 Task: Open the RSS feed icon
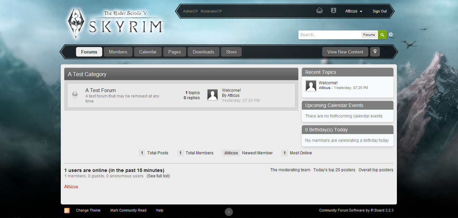tap(67, 211)
